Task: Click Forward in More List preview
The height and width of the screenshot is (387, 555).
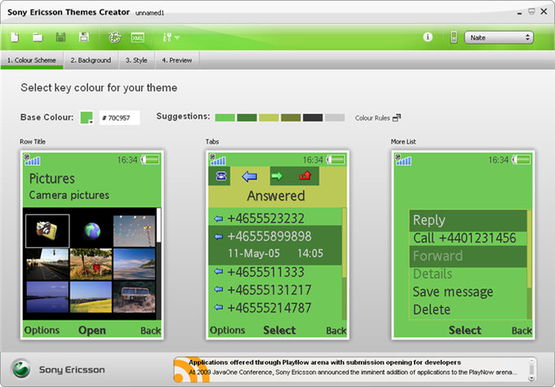Action: pyautogui.click(x=468, y=256)
